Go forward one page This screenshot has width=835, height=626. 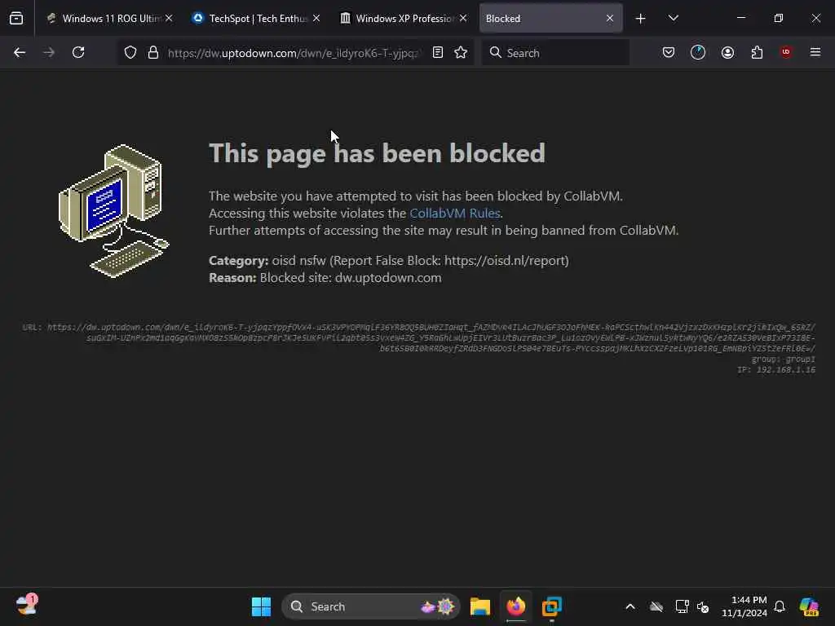point(49,52)
